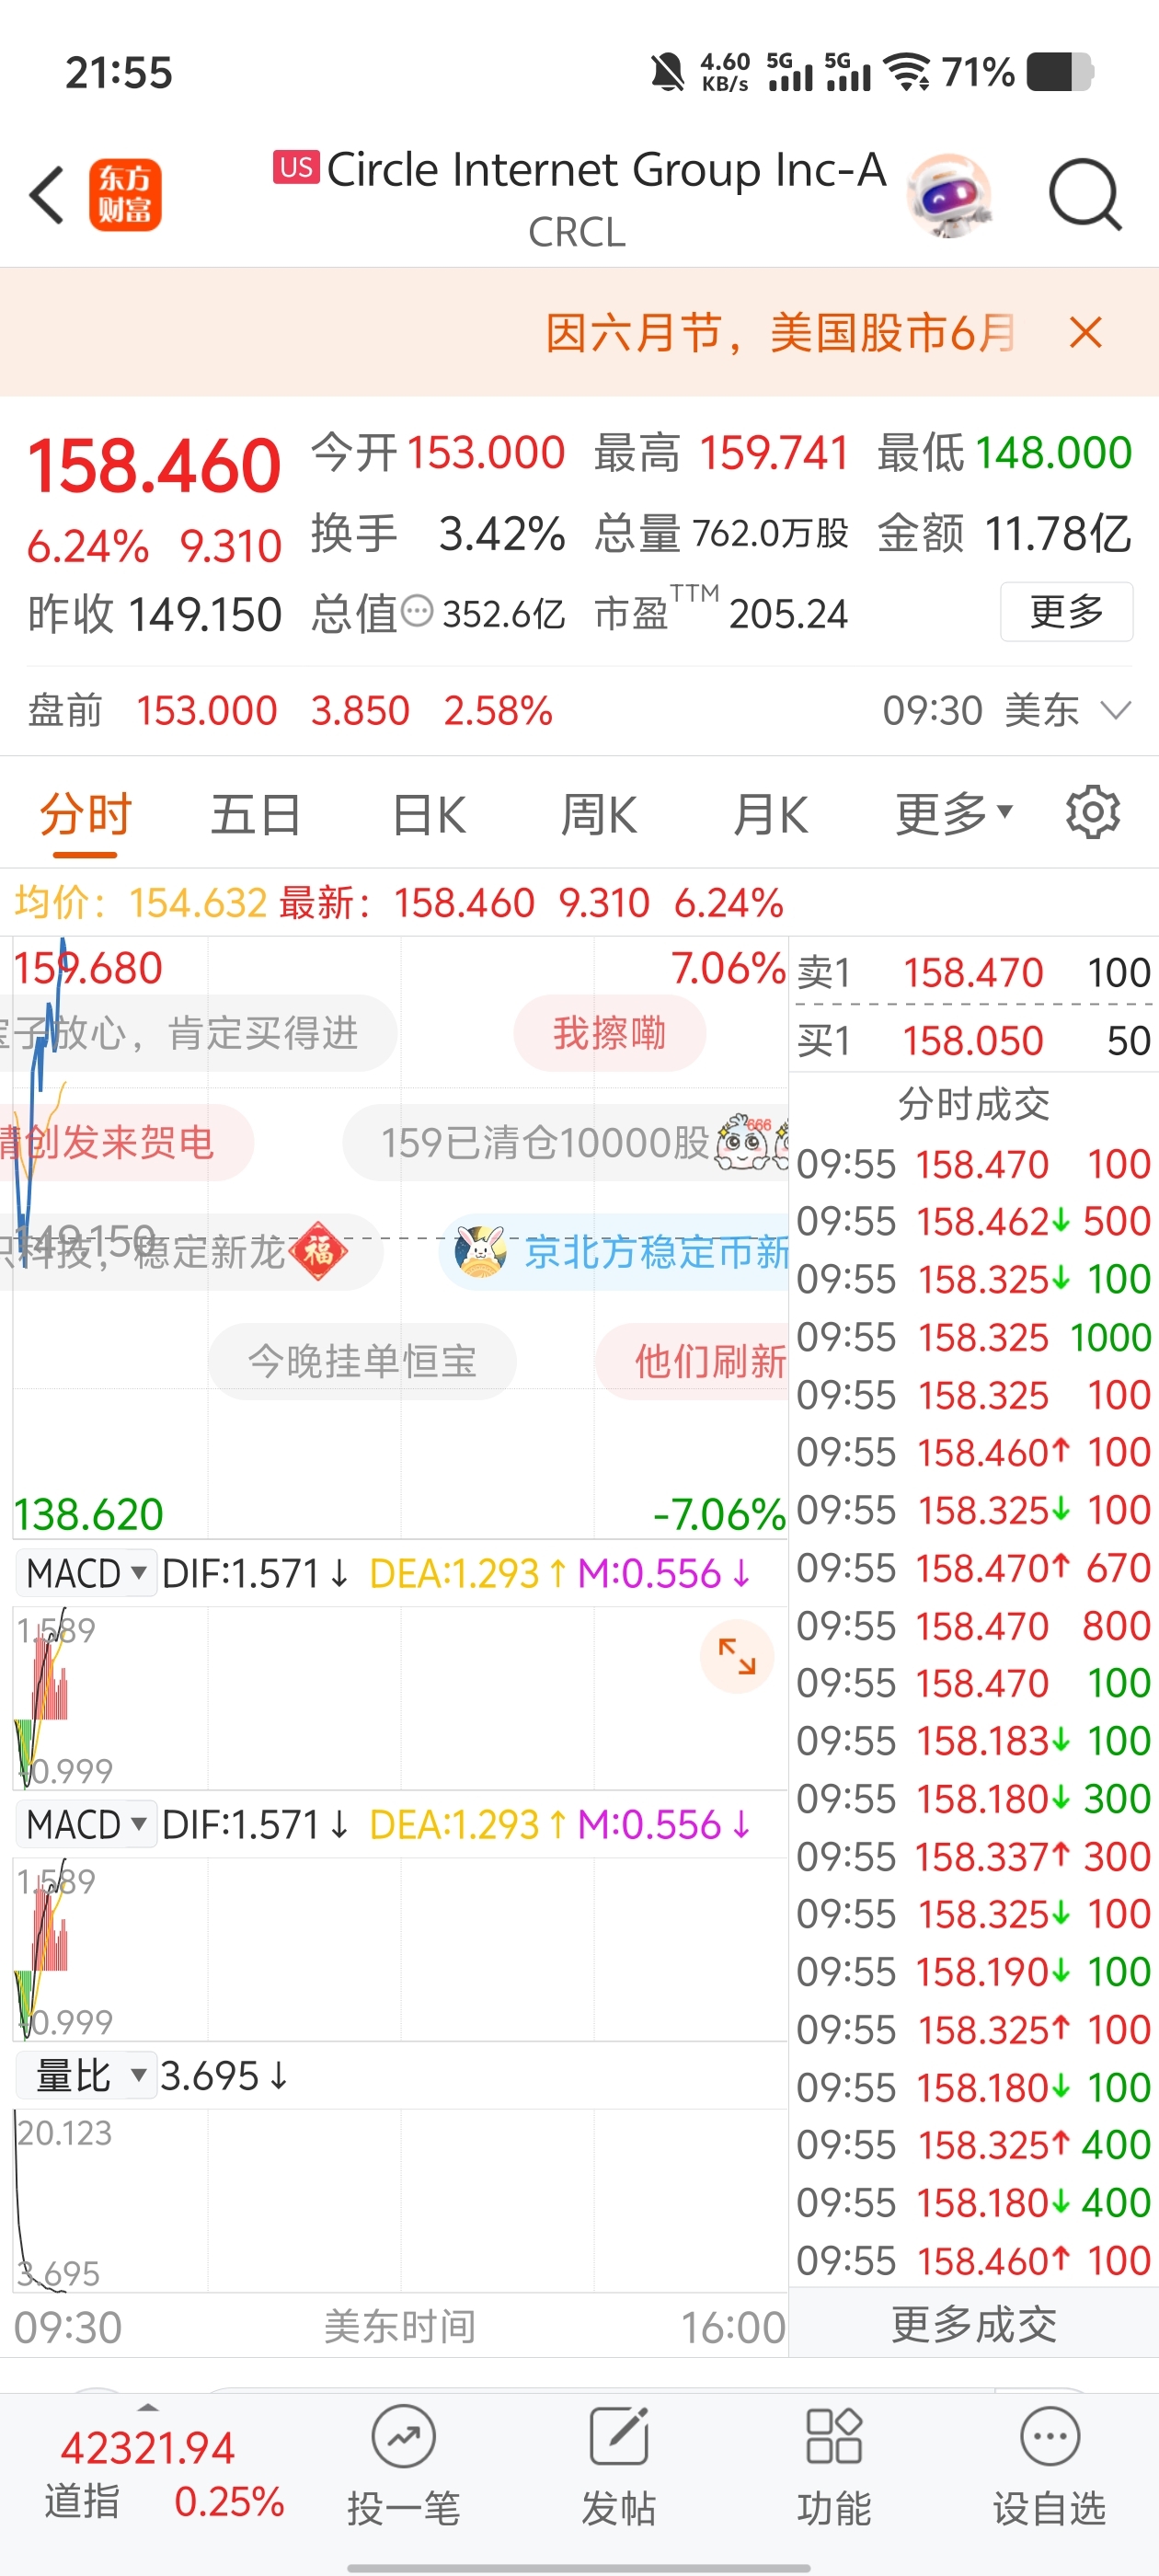Expand the index ticker up arrow
Image resolution: width=1159 pixels, height=2576 pixels.
click(148, 2407)
